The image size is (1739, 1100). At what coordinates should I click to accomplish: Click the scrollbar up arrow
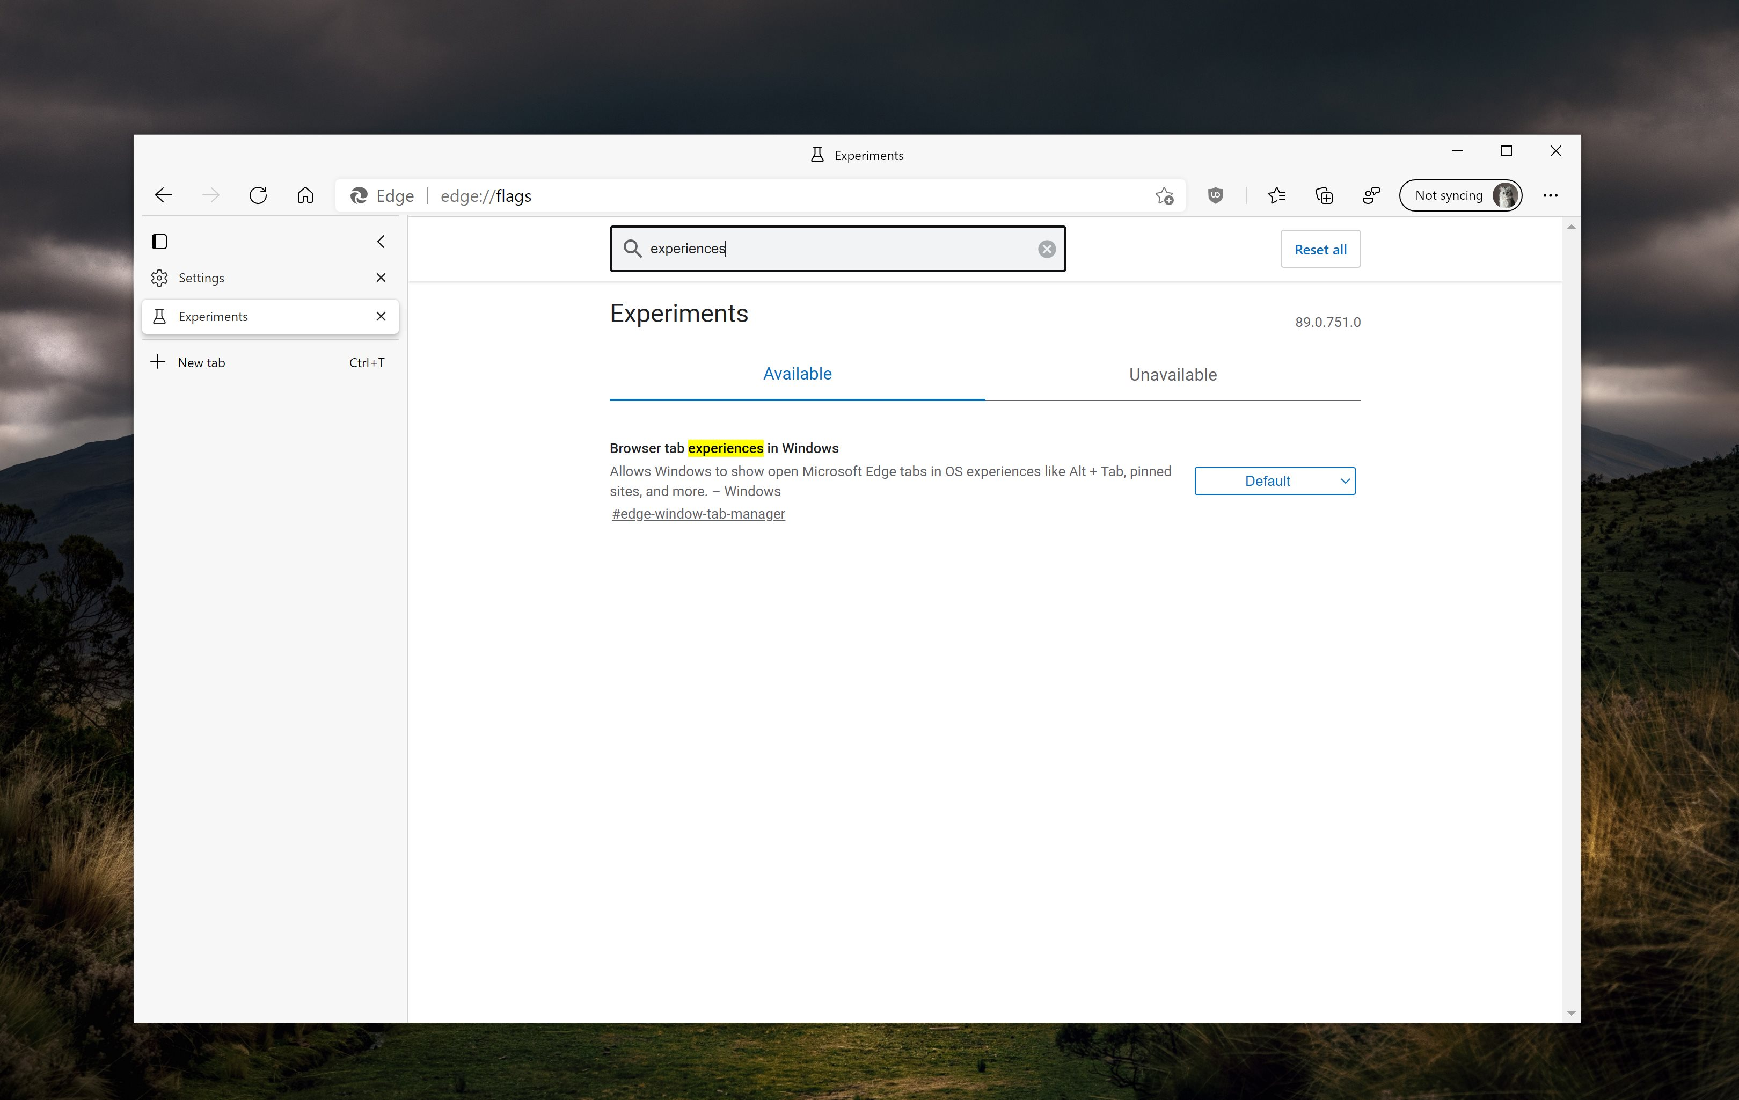(x=1570, y=227)
